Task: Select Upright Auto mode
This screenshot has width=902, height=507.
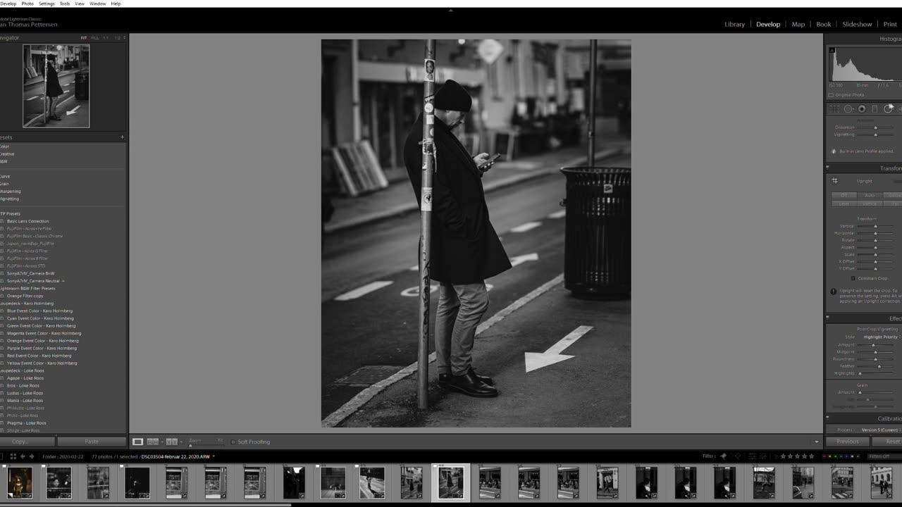Action: (x=870, y=195)
